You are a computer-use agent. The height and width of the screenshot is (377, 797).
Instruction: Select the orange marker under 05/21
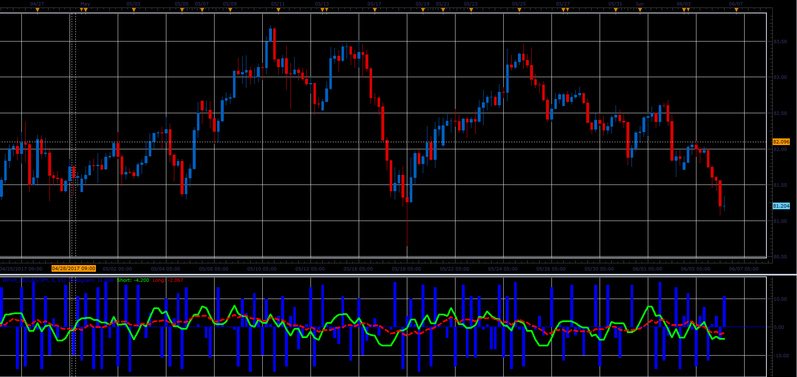click(443, 10)
